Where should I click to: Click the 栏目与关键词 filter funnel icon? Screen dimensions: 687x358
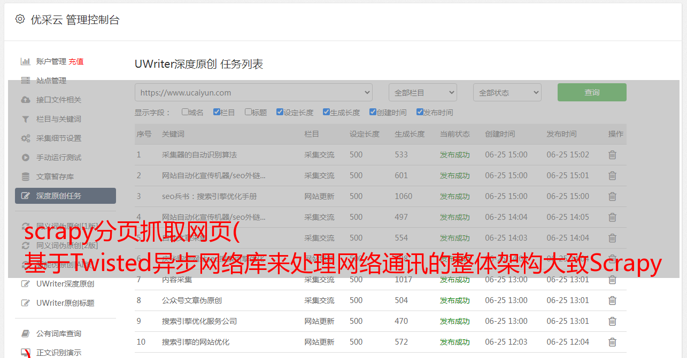[x=25, y=119]
